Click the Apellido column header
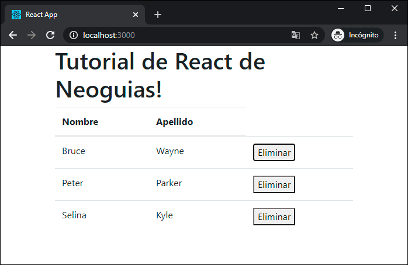Viewport: 408px width, 265px height. pos(174,121)
